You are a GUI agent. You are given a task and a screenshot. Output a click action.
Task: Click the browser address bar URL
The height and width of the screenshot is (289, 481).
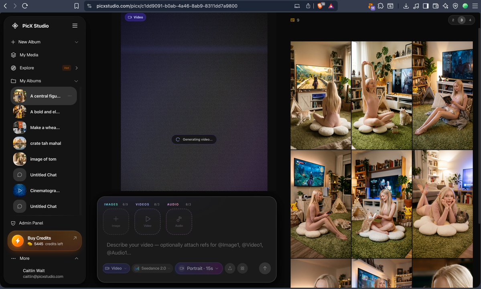(167, 6)
